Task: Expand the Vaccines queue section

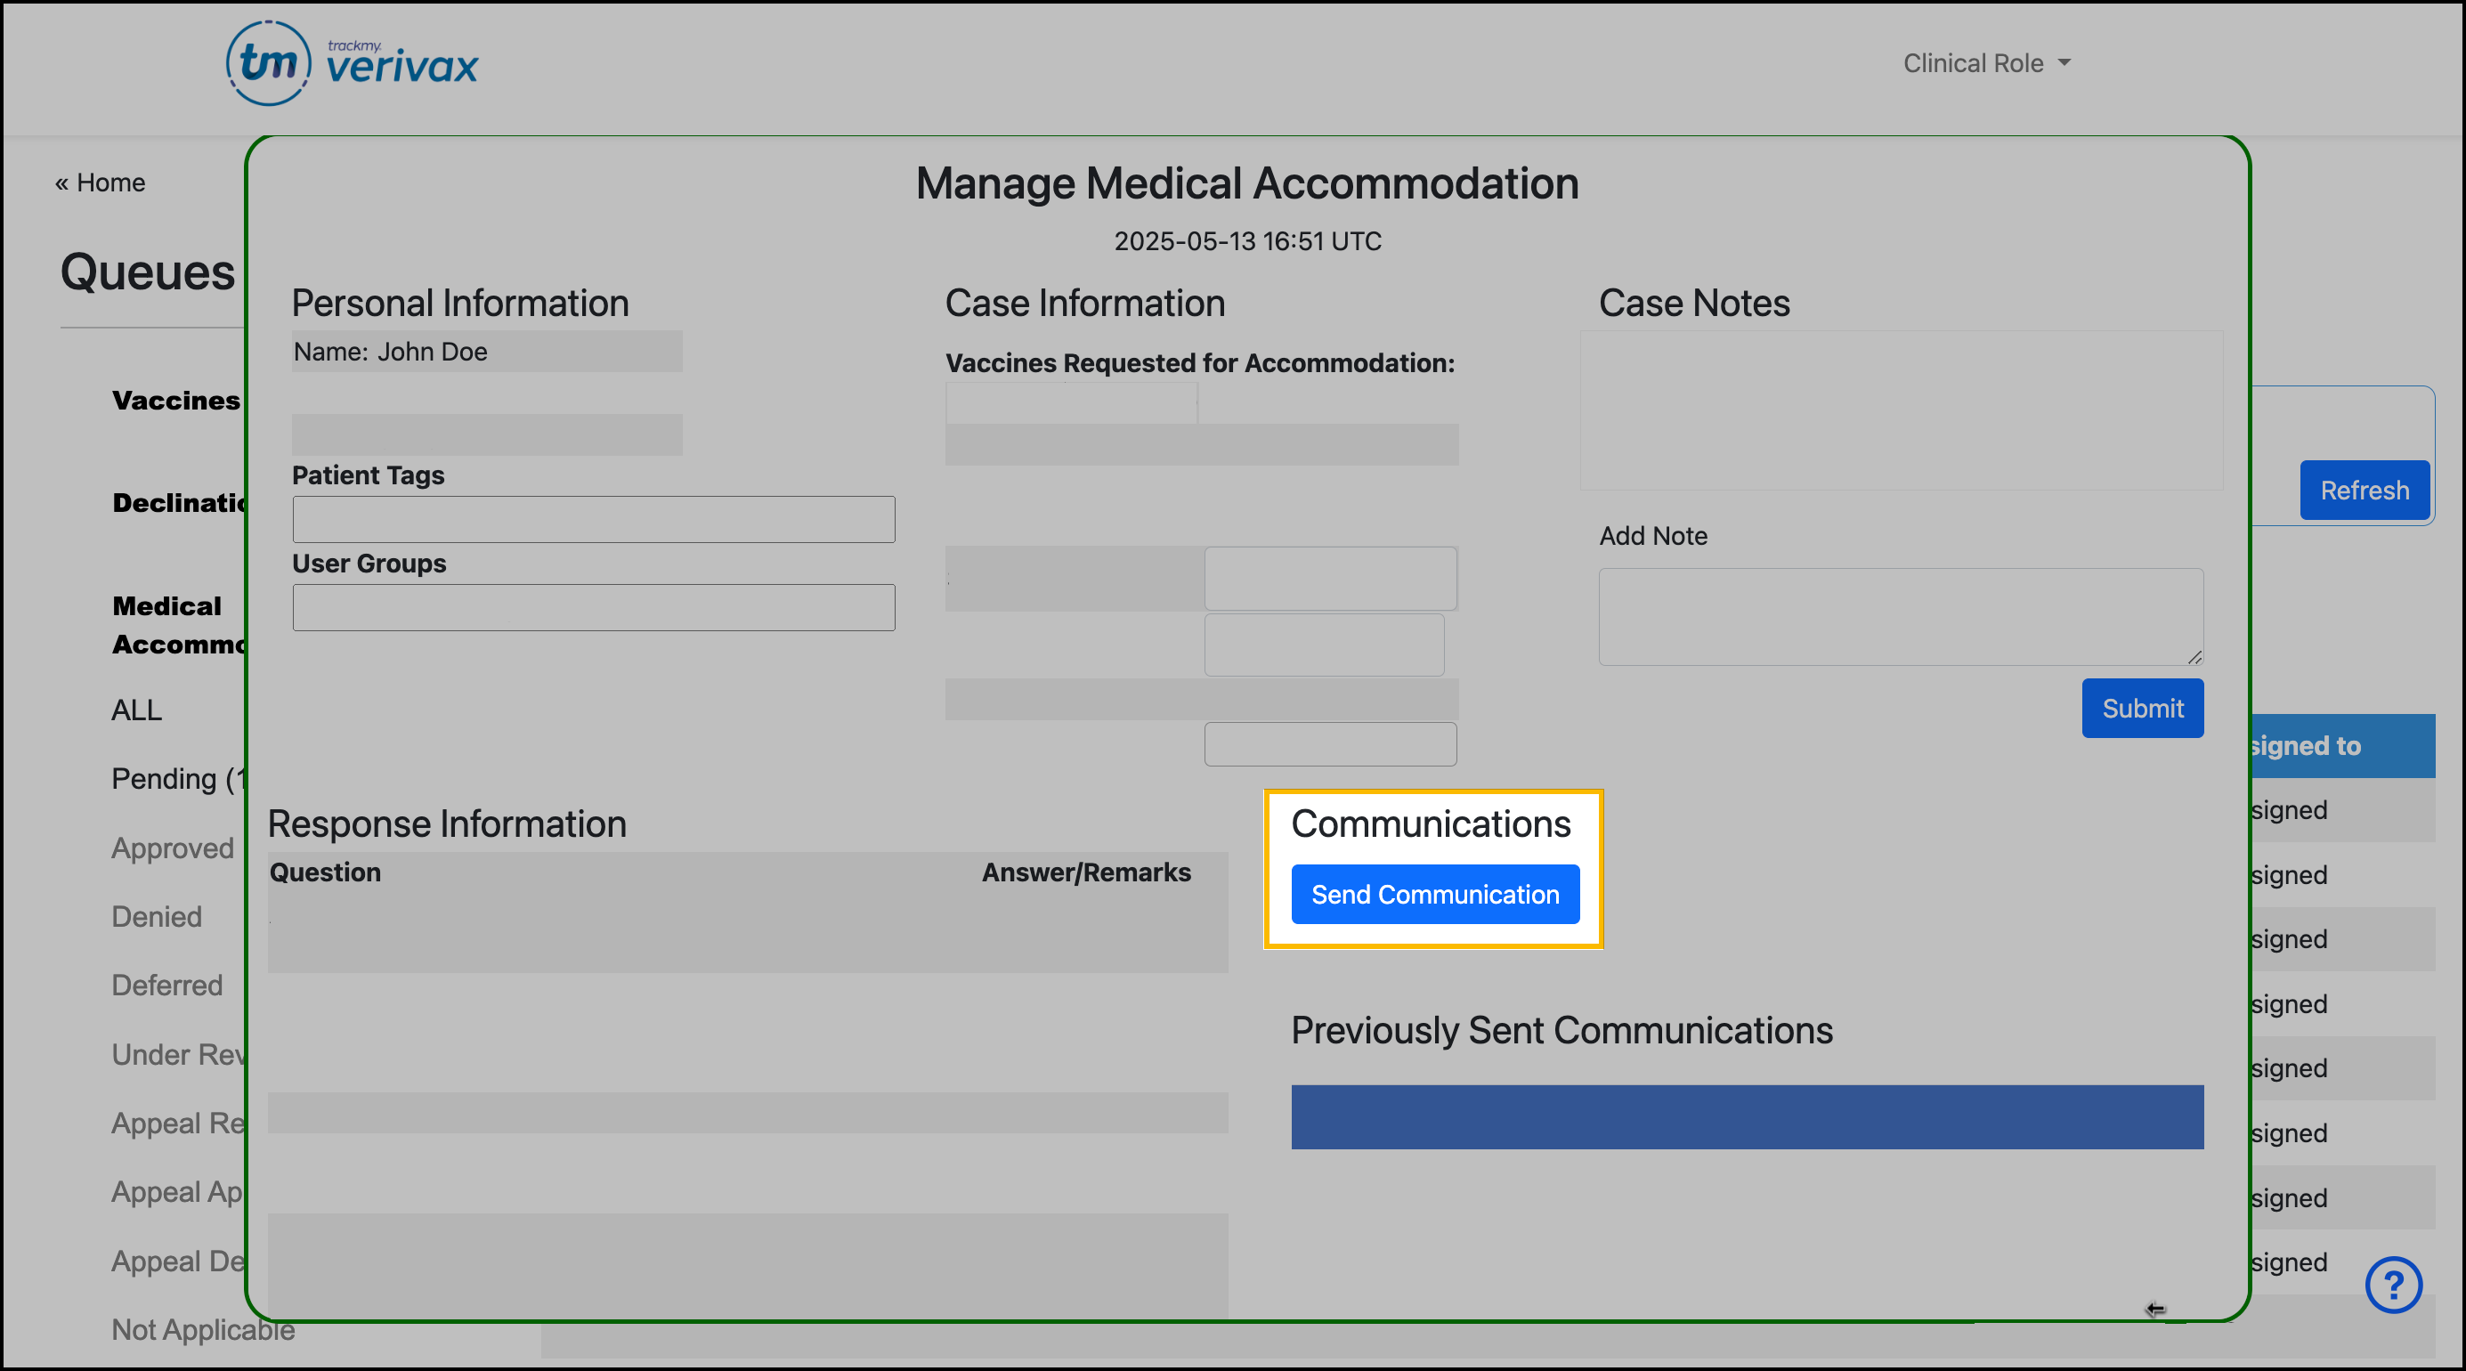Action: coord(175,402)
